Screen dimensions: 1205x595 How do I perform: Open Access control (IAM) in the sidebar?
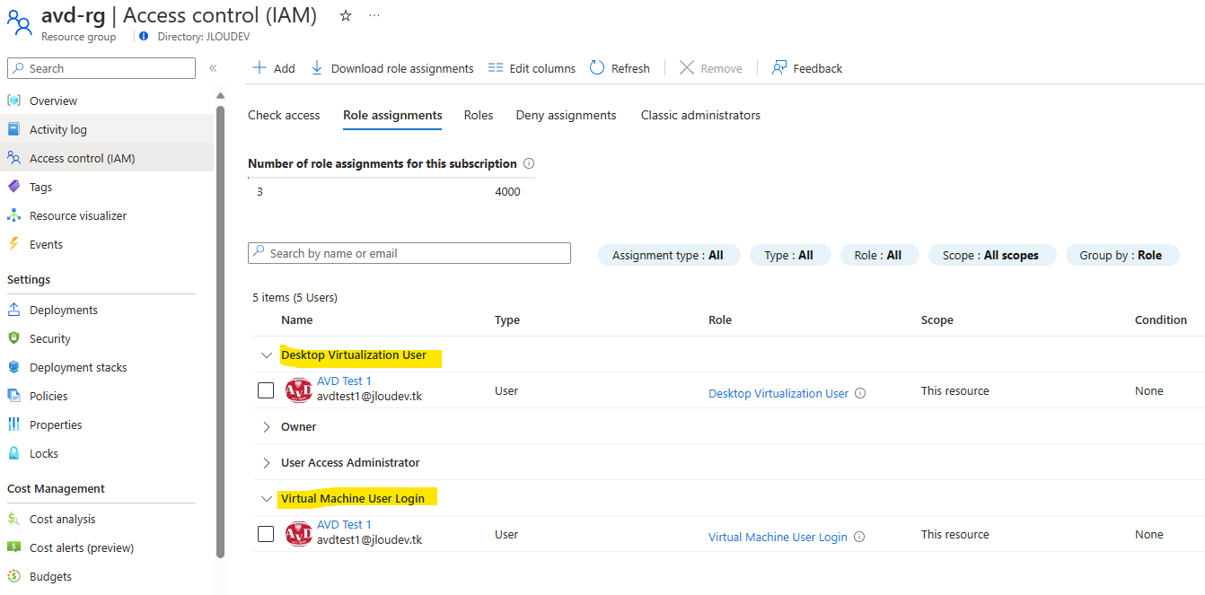click(107, 158)
